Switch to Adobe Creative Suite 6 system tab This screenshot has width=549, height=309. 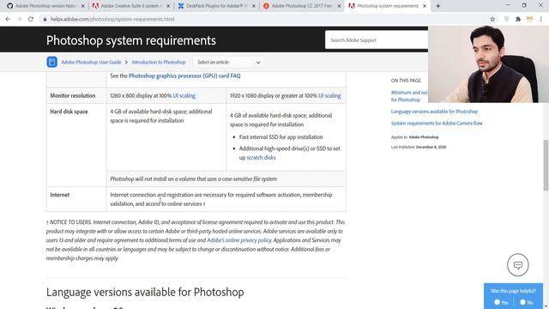click(x=130, y=6)
